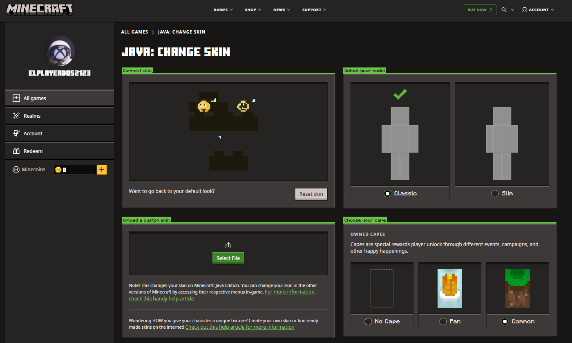Navigate to All Games breadcrumb link
Screen dimensions: 572x343
tap(134, 32)
